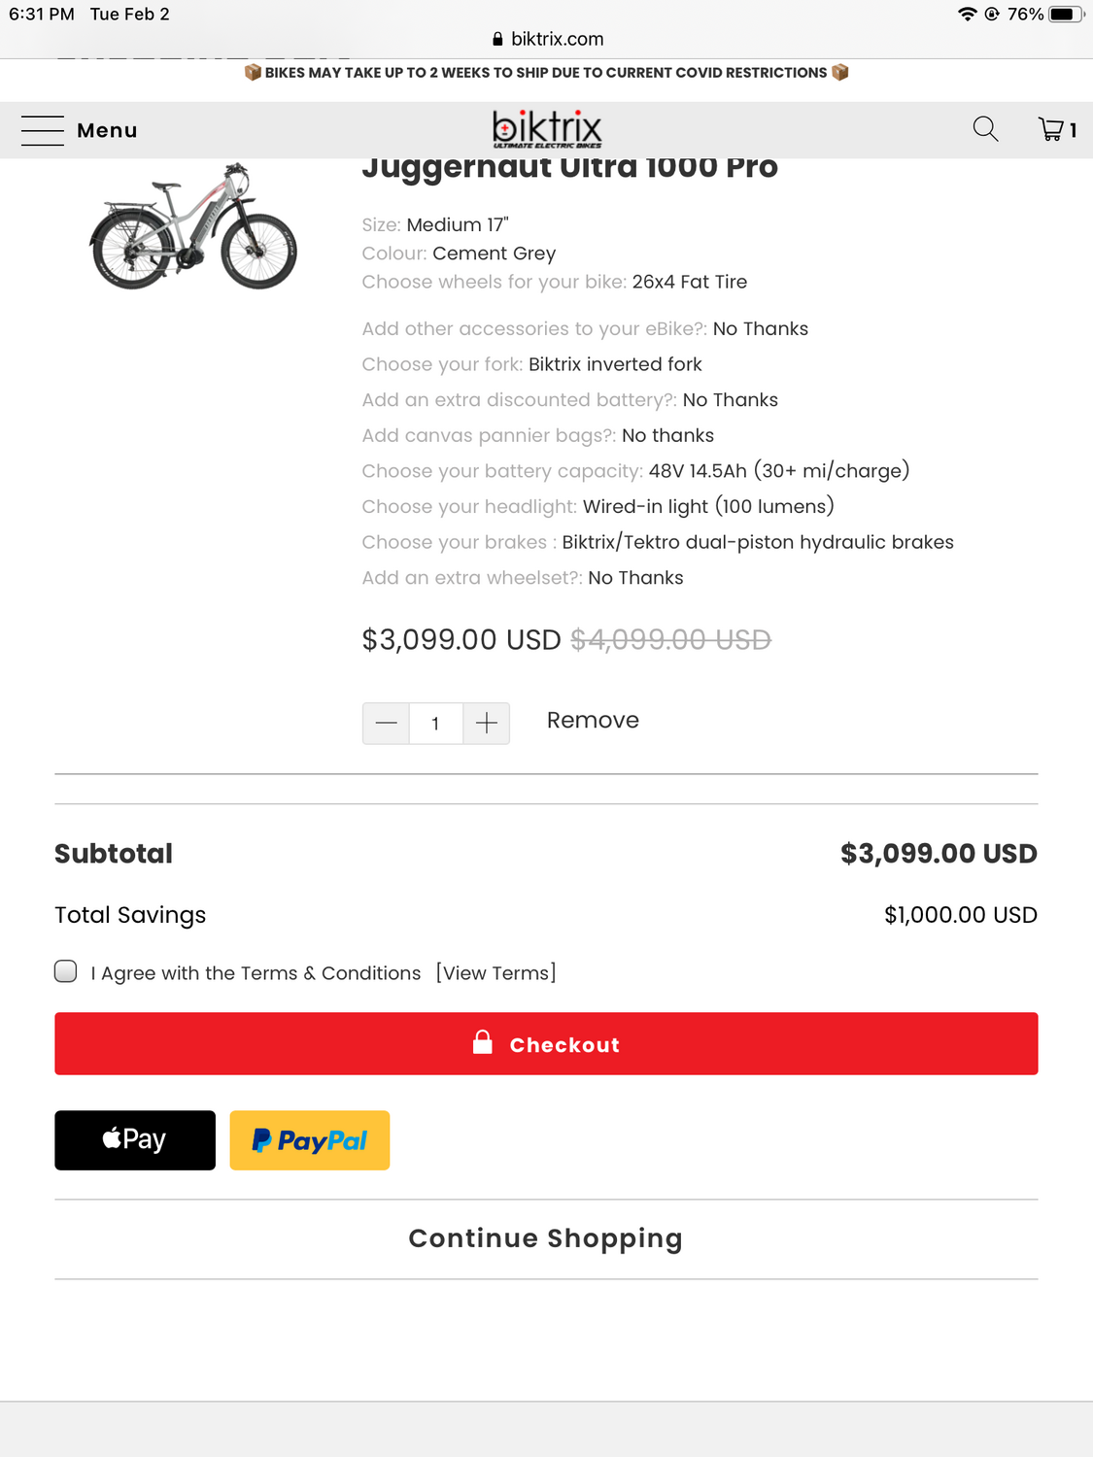The image size is (1093, 1457).
Task: Click the Wi-Fi status icon
Action: 967,14
